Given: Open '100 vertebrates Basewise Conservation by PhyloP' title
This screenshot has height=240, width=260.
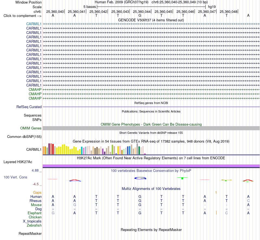Looking at the screenshot, I should 151,170.
